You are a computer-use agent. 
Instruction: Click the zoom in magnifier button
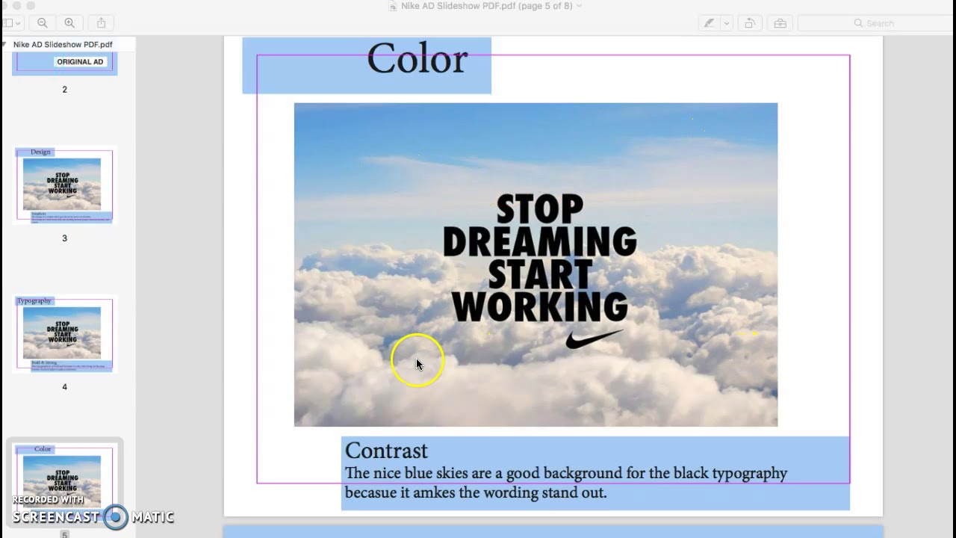69,23
